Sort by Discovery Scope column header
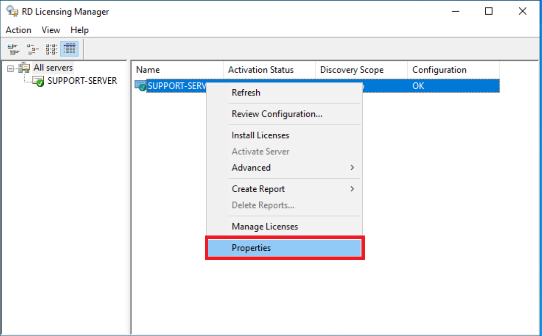 click(361, 70)
